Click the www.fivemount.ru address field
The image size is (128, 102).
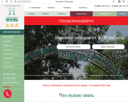[x=24, y=2]
